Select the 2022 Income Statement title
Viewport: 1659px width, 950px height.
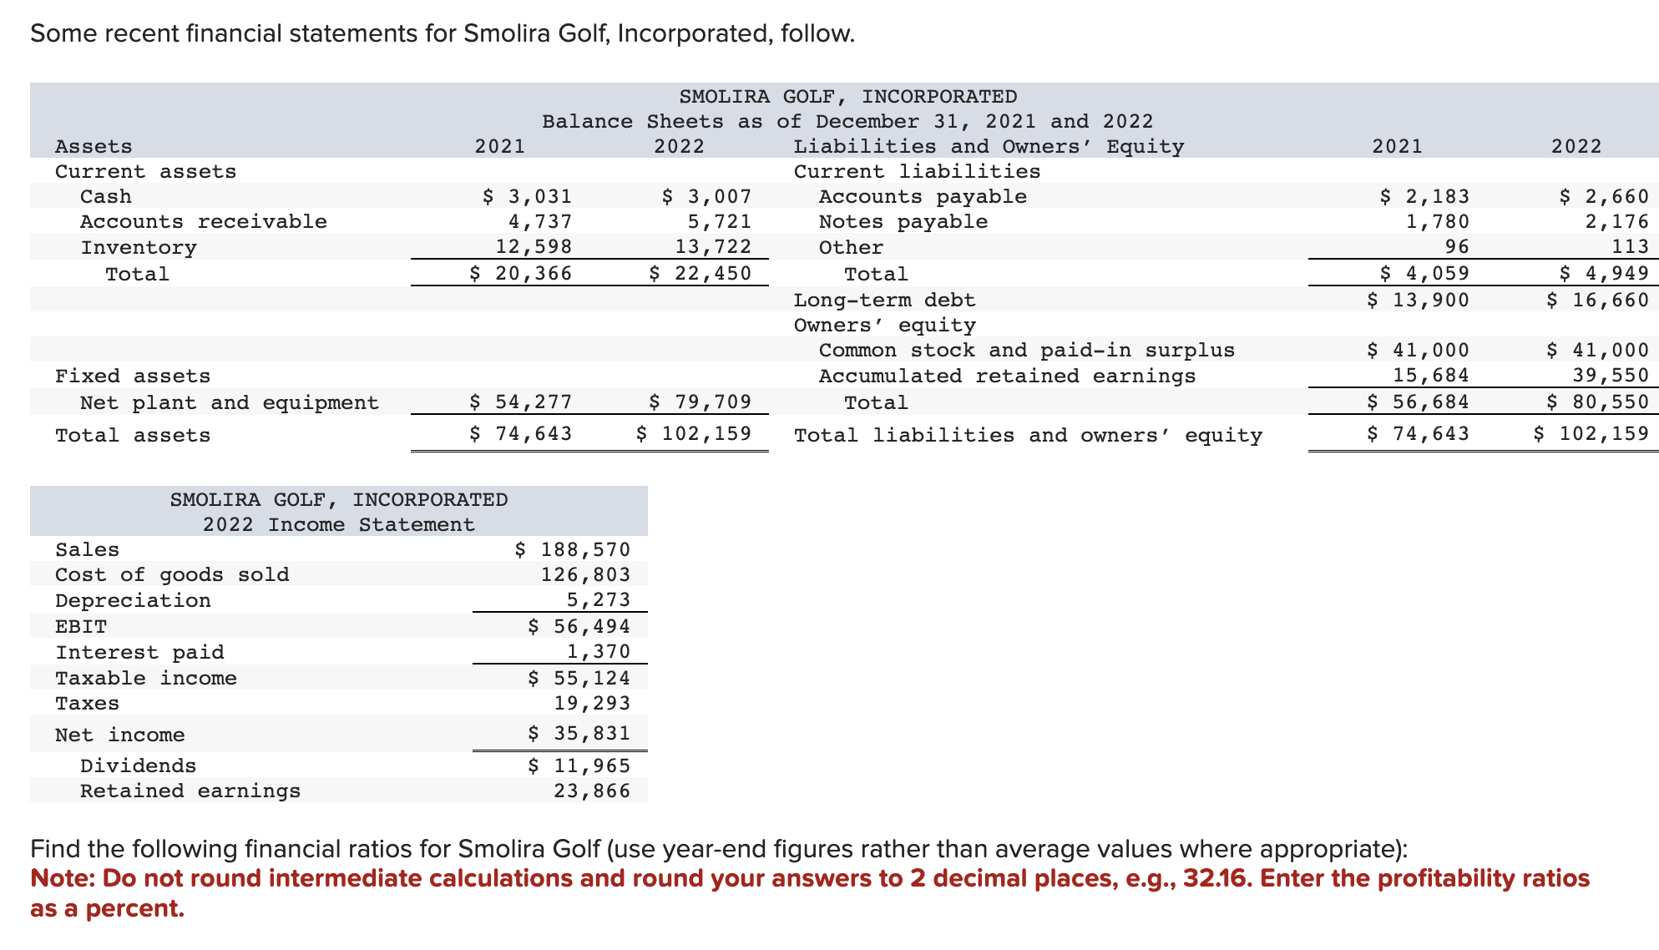[x=339, y=524]
